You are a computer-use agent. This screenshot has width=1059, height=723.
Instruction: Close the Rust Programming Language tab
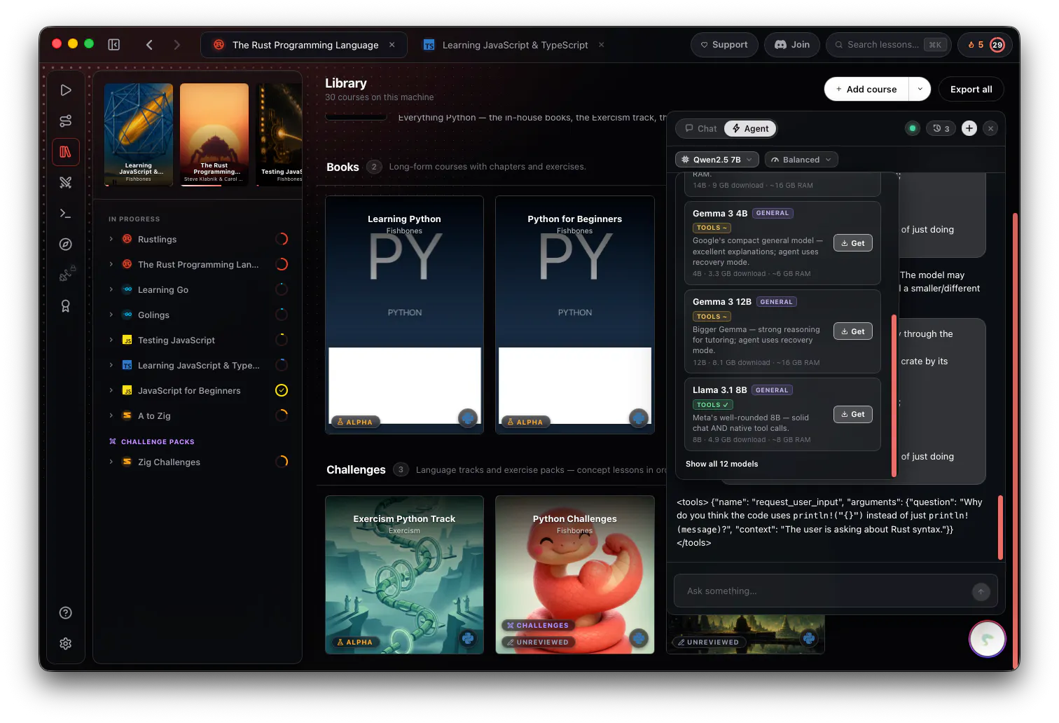click(x=392, y=45)
